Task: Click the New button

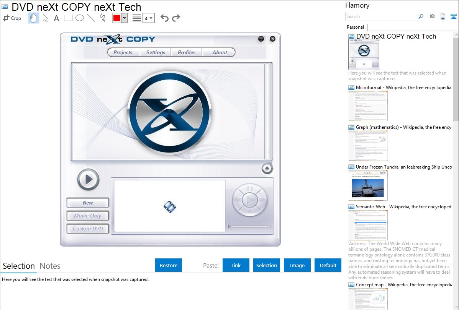Action: (88, 203)
